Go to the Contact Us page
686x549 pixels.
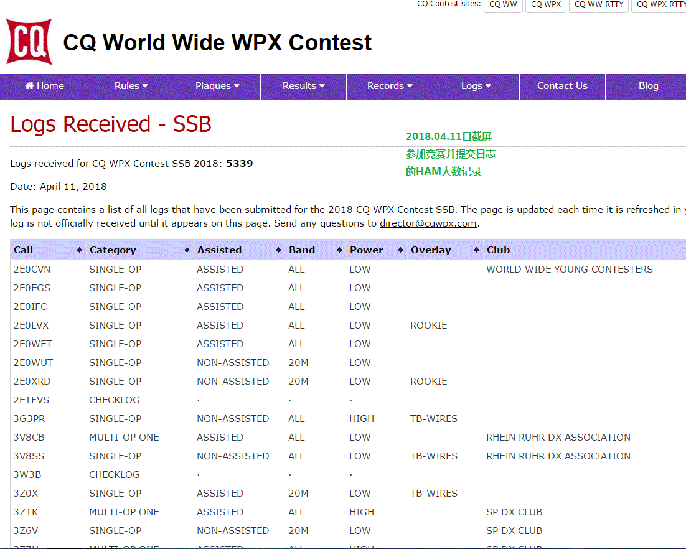562,86
